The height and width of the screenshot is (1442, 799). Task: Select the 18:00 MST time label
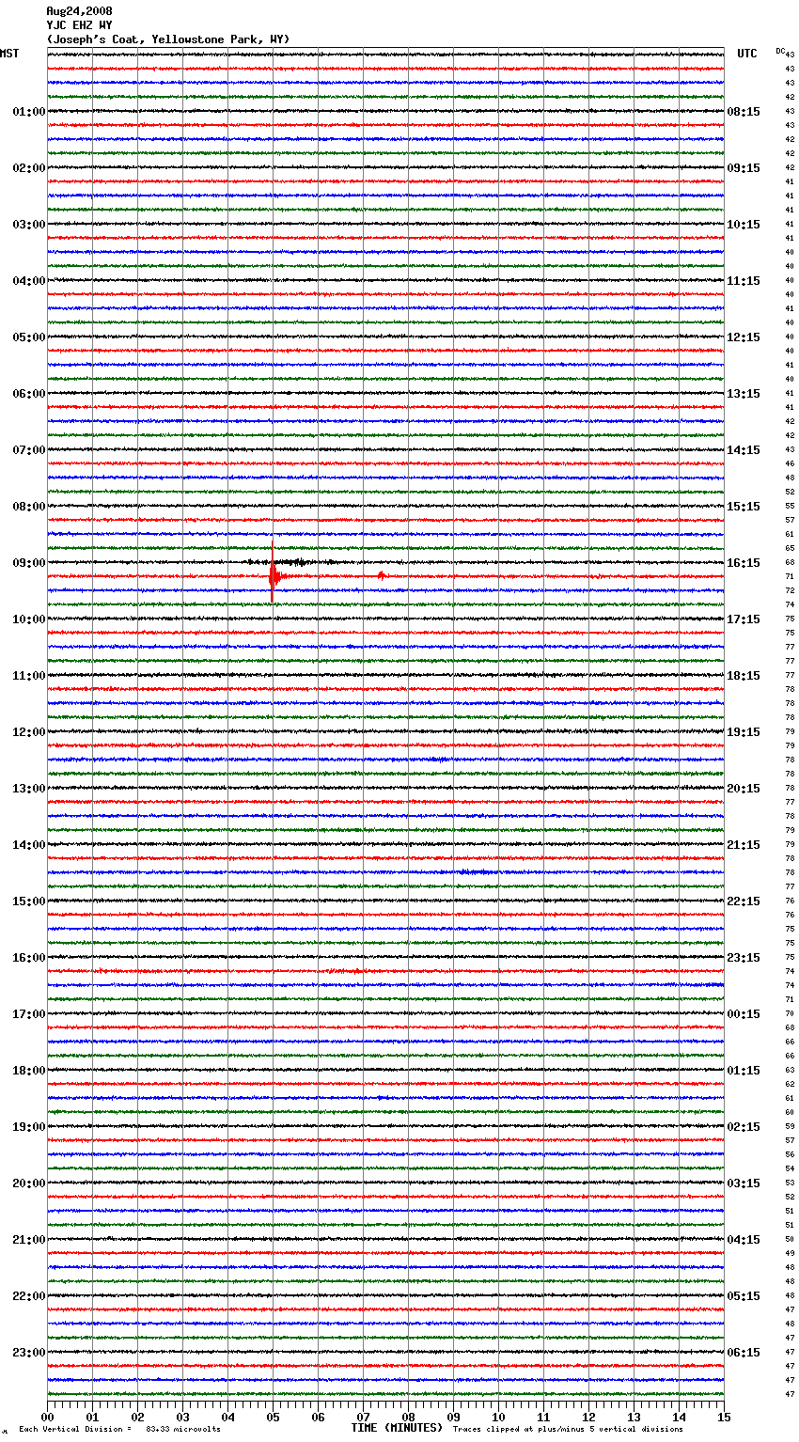(x=28, y=1071)
